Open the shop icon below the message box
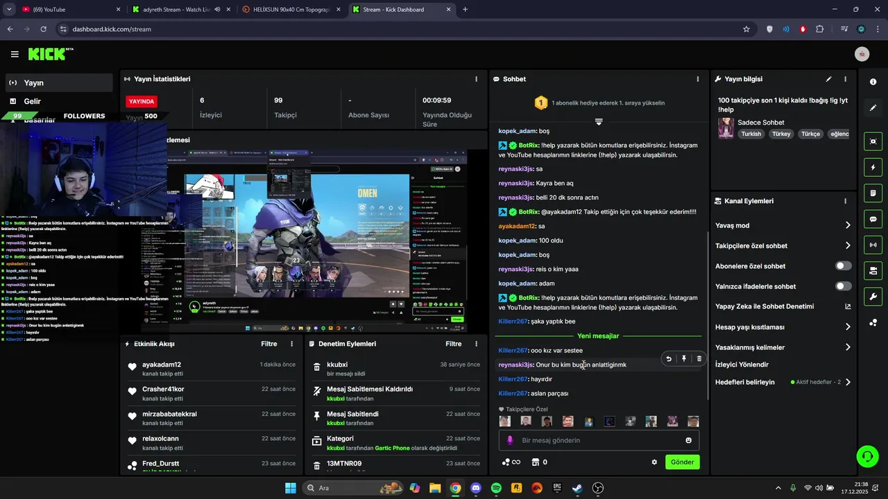 [536, 462]
